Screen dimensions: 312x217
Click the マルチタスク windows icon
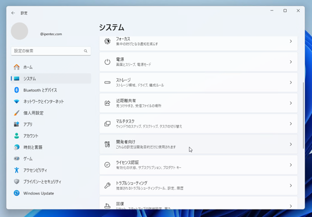[107, 123]
